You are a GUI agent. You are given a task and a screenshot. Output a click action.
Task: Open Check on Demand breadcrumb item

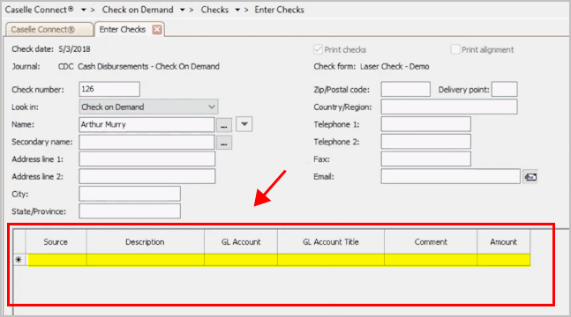pos(138,10)
